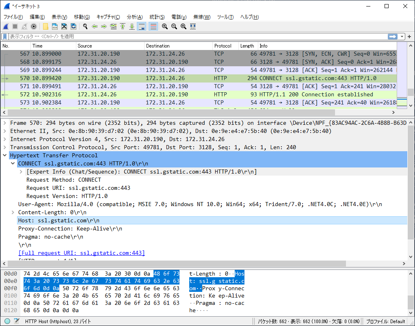
Task: Open the ファイル(F) menu
Action: [13, 17]
